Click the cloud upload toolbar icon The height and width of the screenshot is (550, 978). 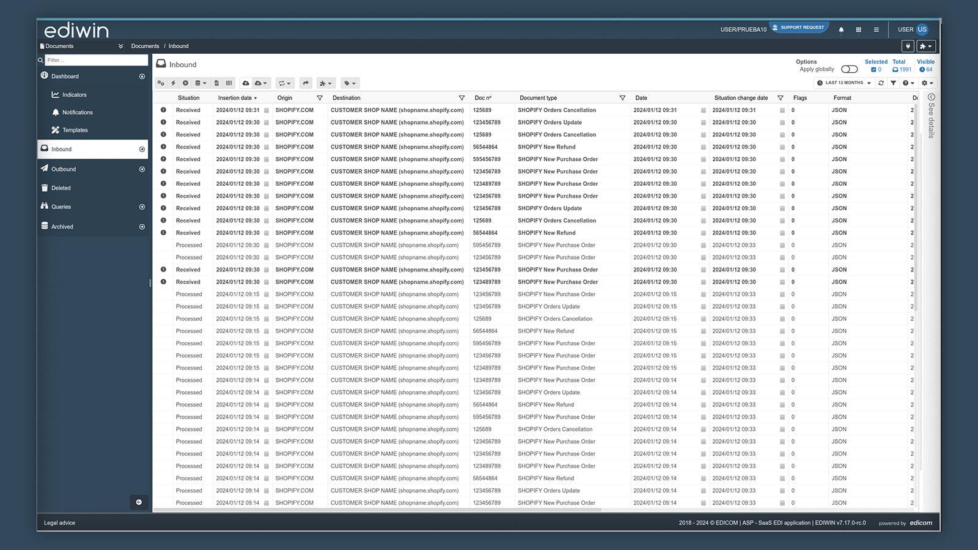click(246, 83)
